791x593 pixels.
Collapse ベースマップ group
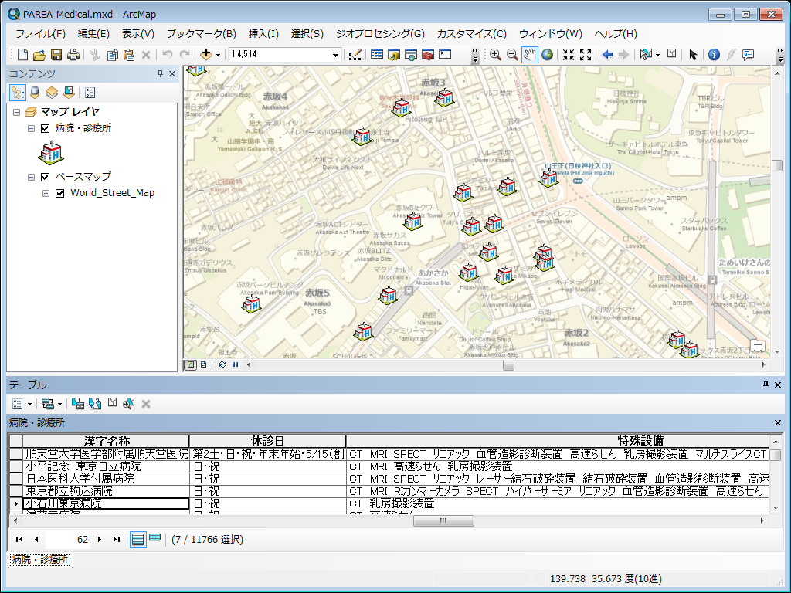tap(31, 177)
